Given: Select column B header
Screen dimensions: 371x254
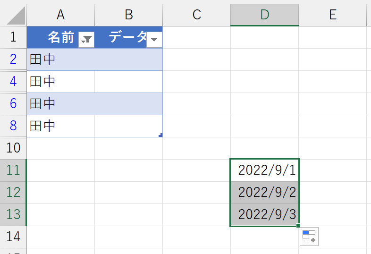Looking at the screenshot, I should click(129, 15).
